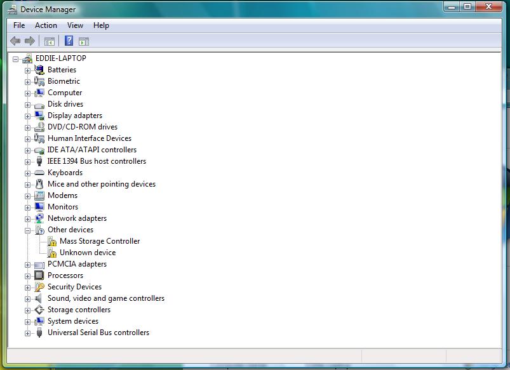Click the Device Manager title bar icon
Image resolution: width=510 pixels, height=370 pixels.
12,10
